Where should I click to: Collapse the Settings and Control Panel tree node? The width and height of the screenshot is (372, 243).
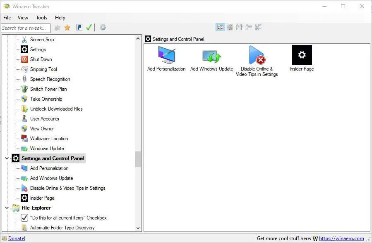point(7,158)
